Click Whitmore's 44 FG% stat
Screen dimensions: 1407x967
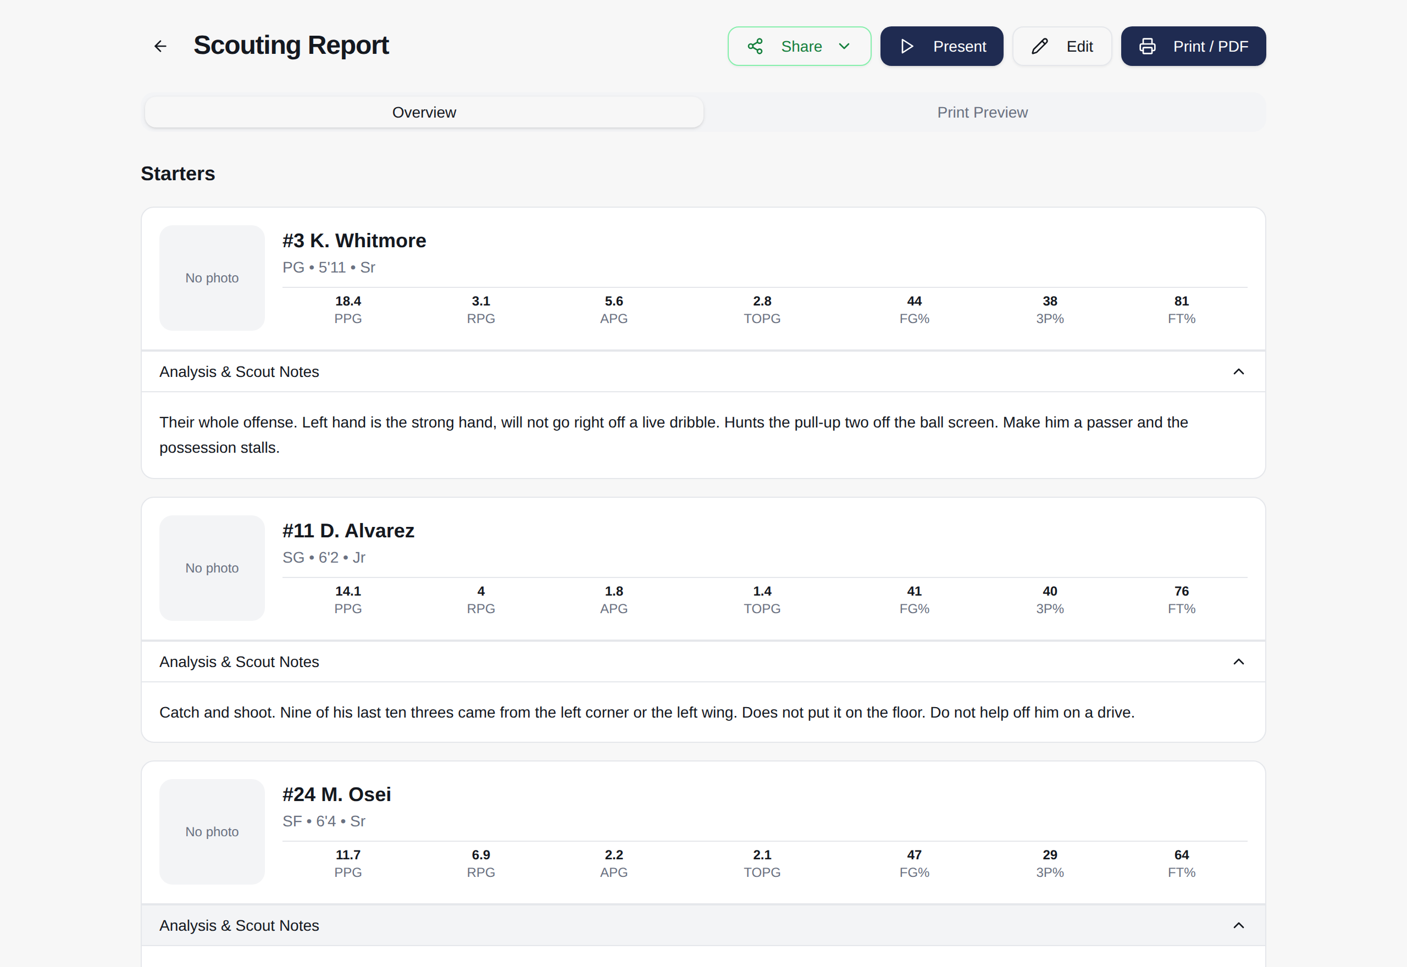tap(915, 310)
